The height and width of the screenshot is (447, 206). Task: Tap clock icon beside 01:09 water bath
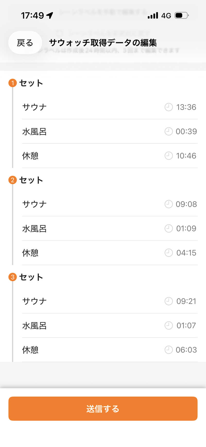(x=168, y=228)
